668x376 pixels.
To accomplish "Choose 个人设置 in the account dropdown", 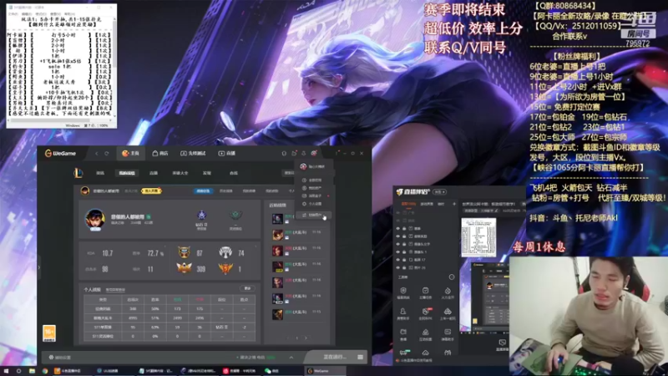I will tap(313, 204).
